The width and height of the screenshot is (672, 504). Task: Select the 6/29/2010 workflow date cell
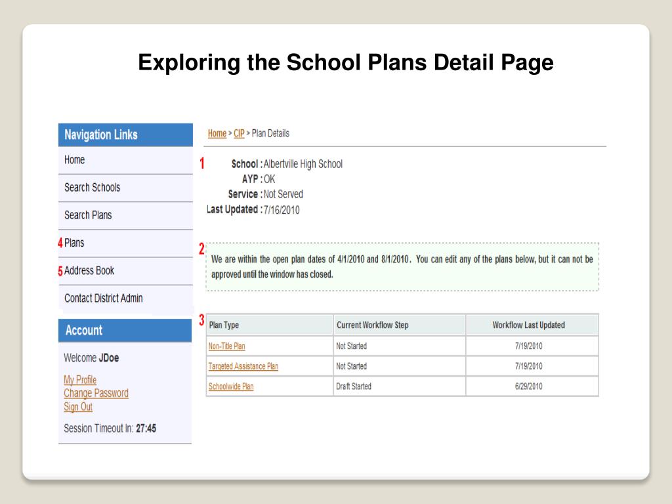tap(532, 387)
